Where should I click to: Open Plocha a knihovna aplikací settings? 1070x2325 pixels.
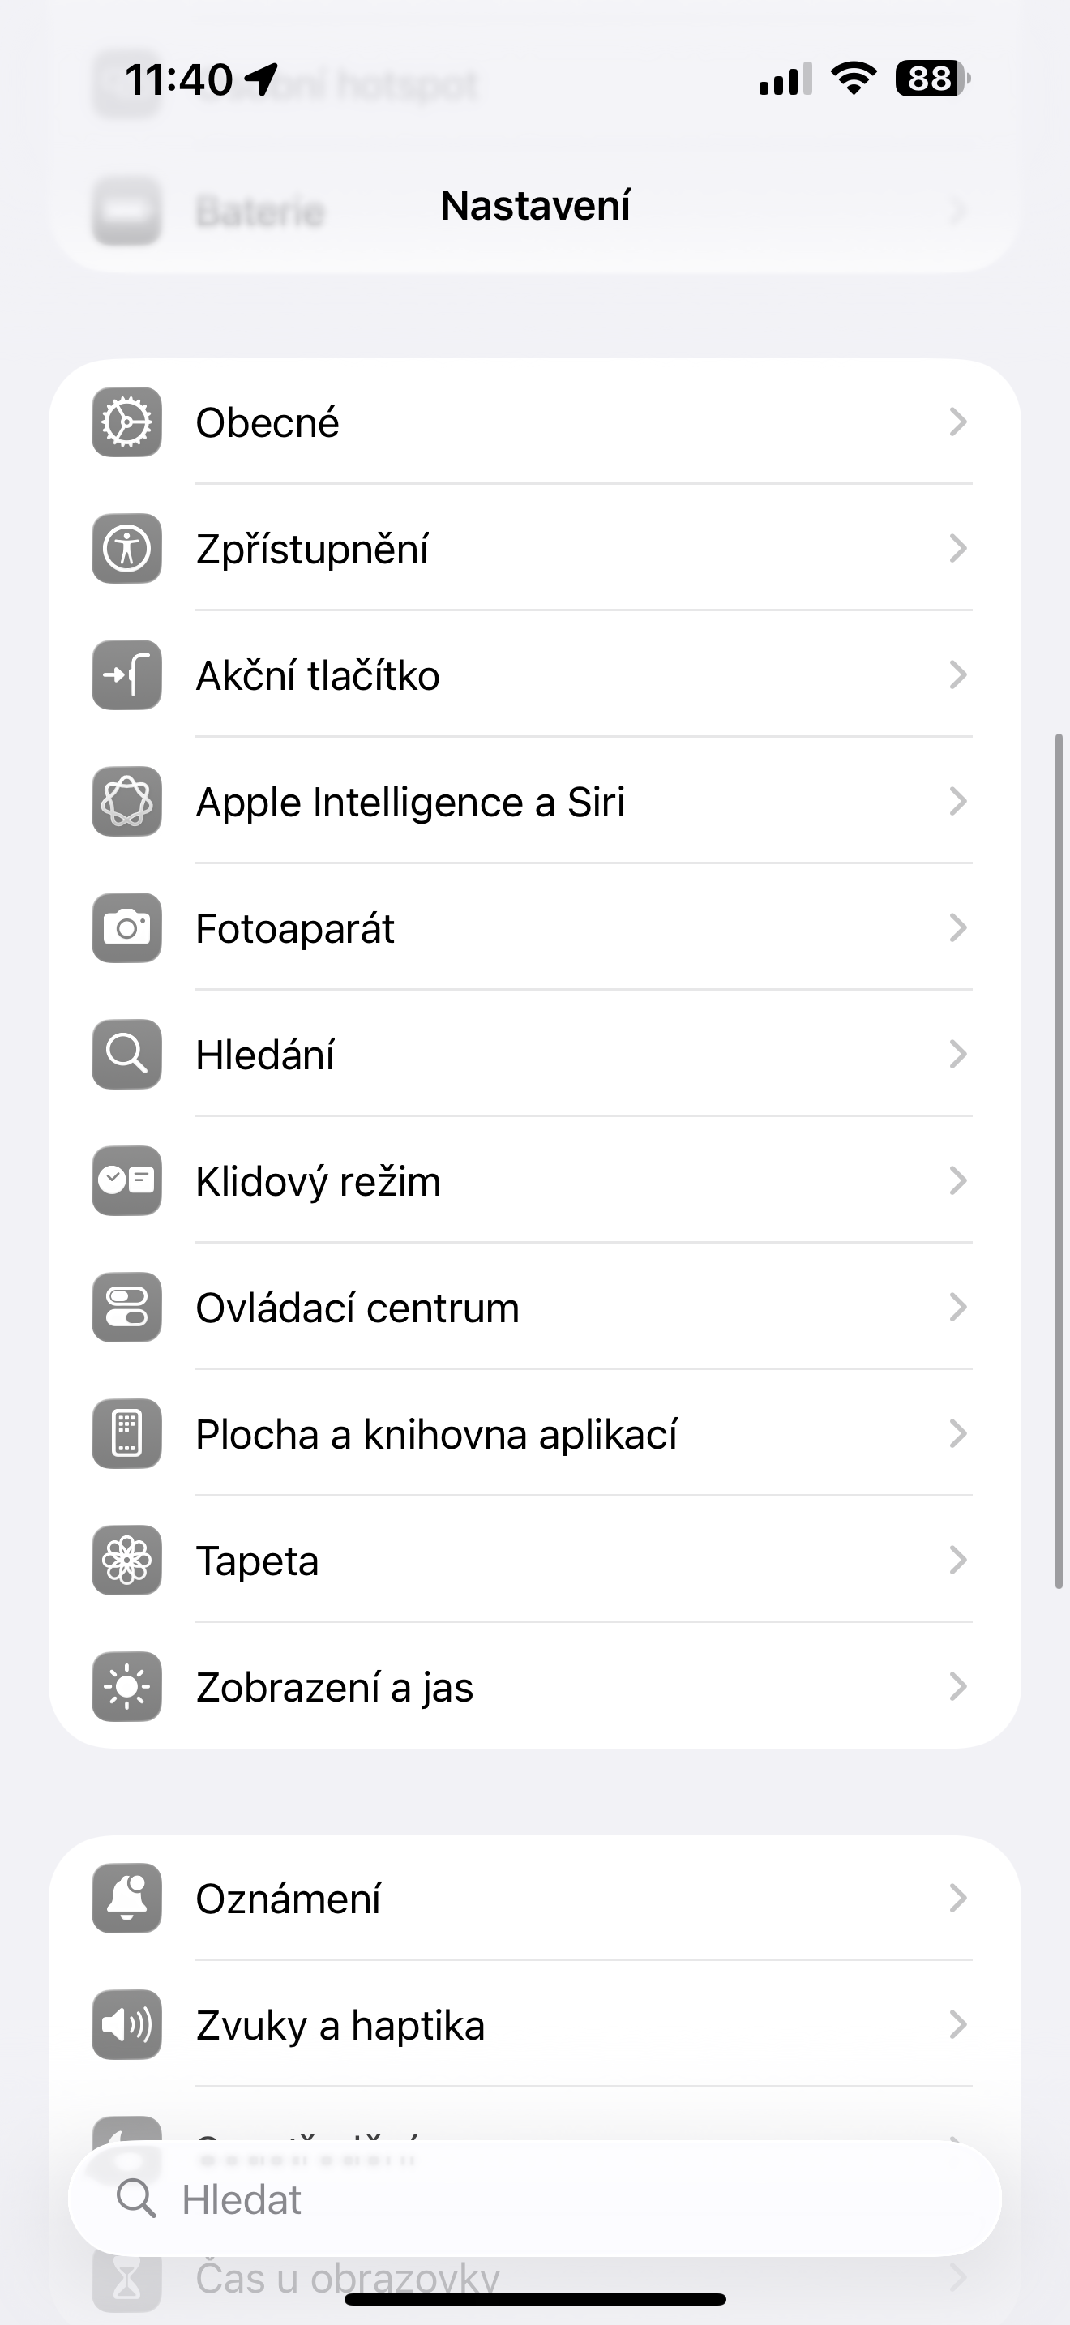coord(436,1433)
